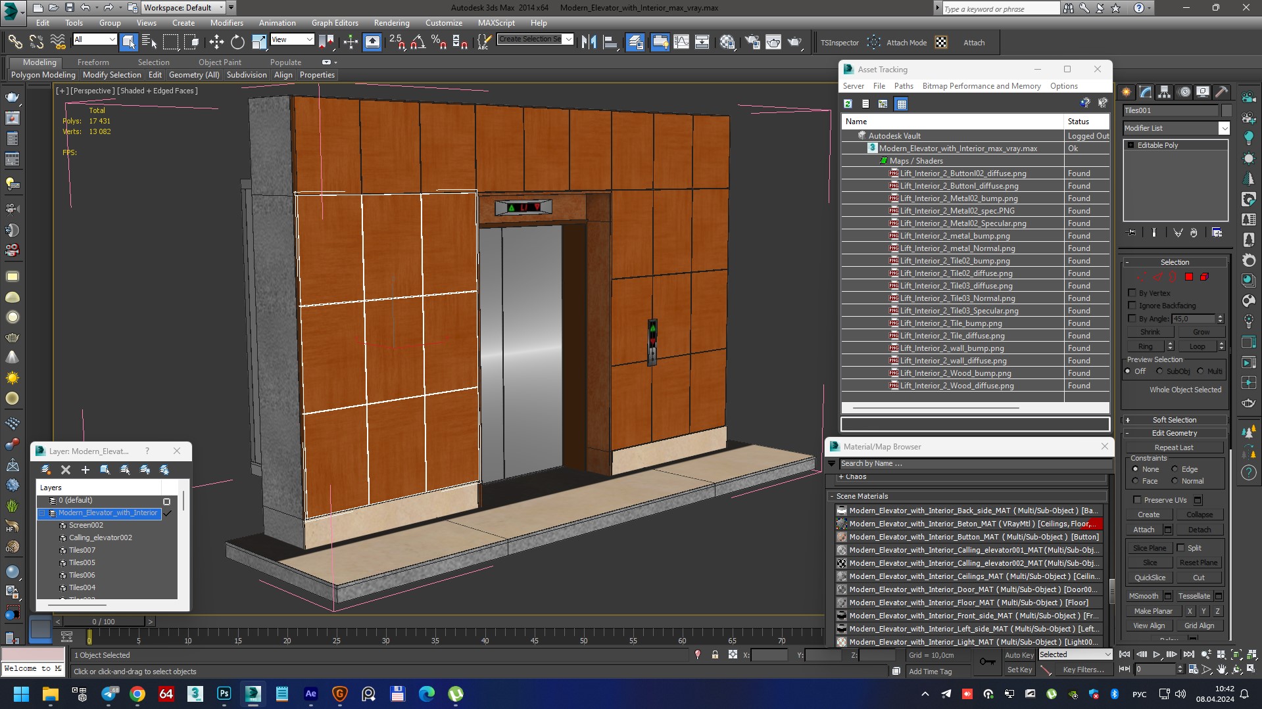The image size is (1262, 709).
Task: Open the selection filter All dropdown
Action: click(112, 39)
